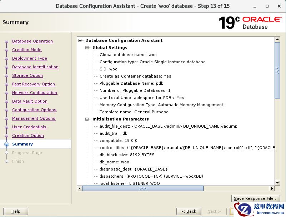Click the horizontal scrollbar left arrow
Image resolution: width=286 pixels, height=217 pixels.
point(80,188)
